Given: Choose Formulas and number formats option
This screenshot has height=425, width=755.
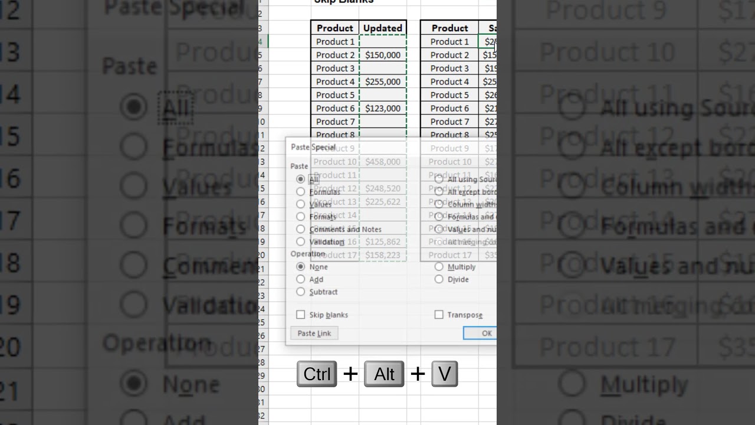Looking at the screenshot, I should pyautogui.click(x=439, y=217).
